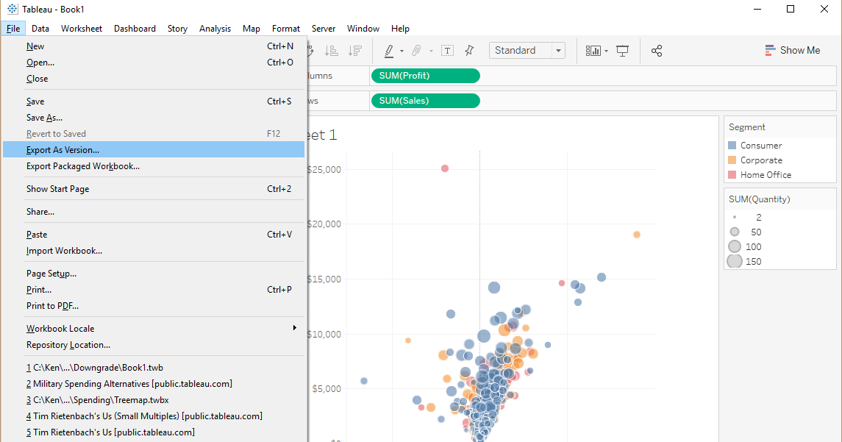Click the Text label icon
The width and height of the screenshot is (842, 442).
(x=447, y=50)
